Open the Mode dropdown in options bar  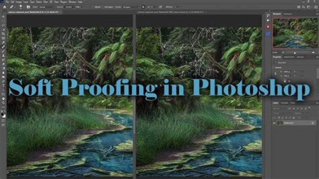point(46,7)
